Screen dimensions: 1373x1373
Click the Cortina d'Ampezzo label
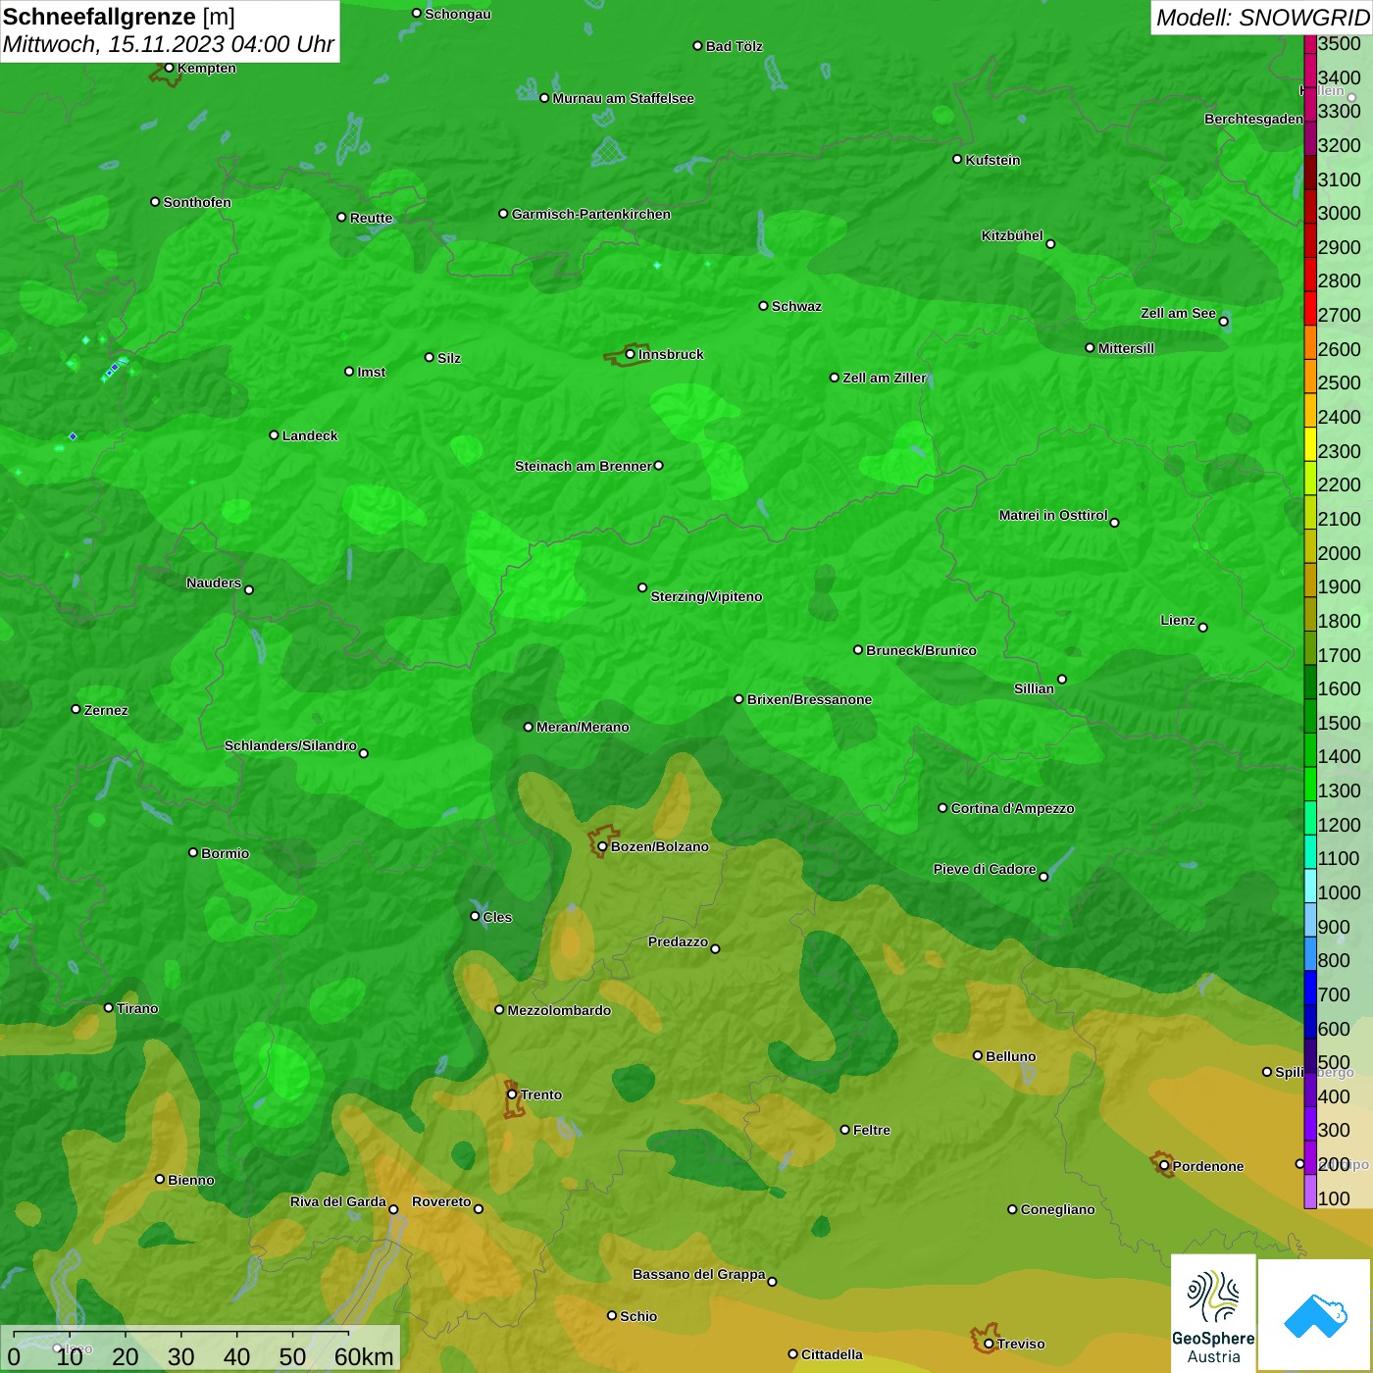1013,808
